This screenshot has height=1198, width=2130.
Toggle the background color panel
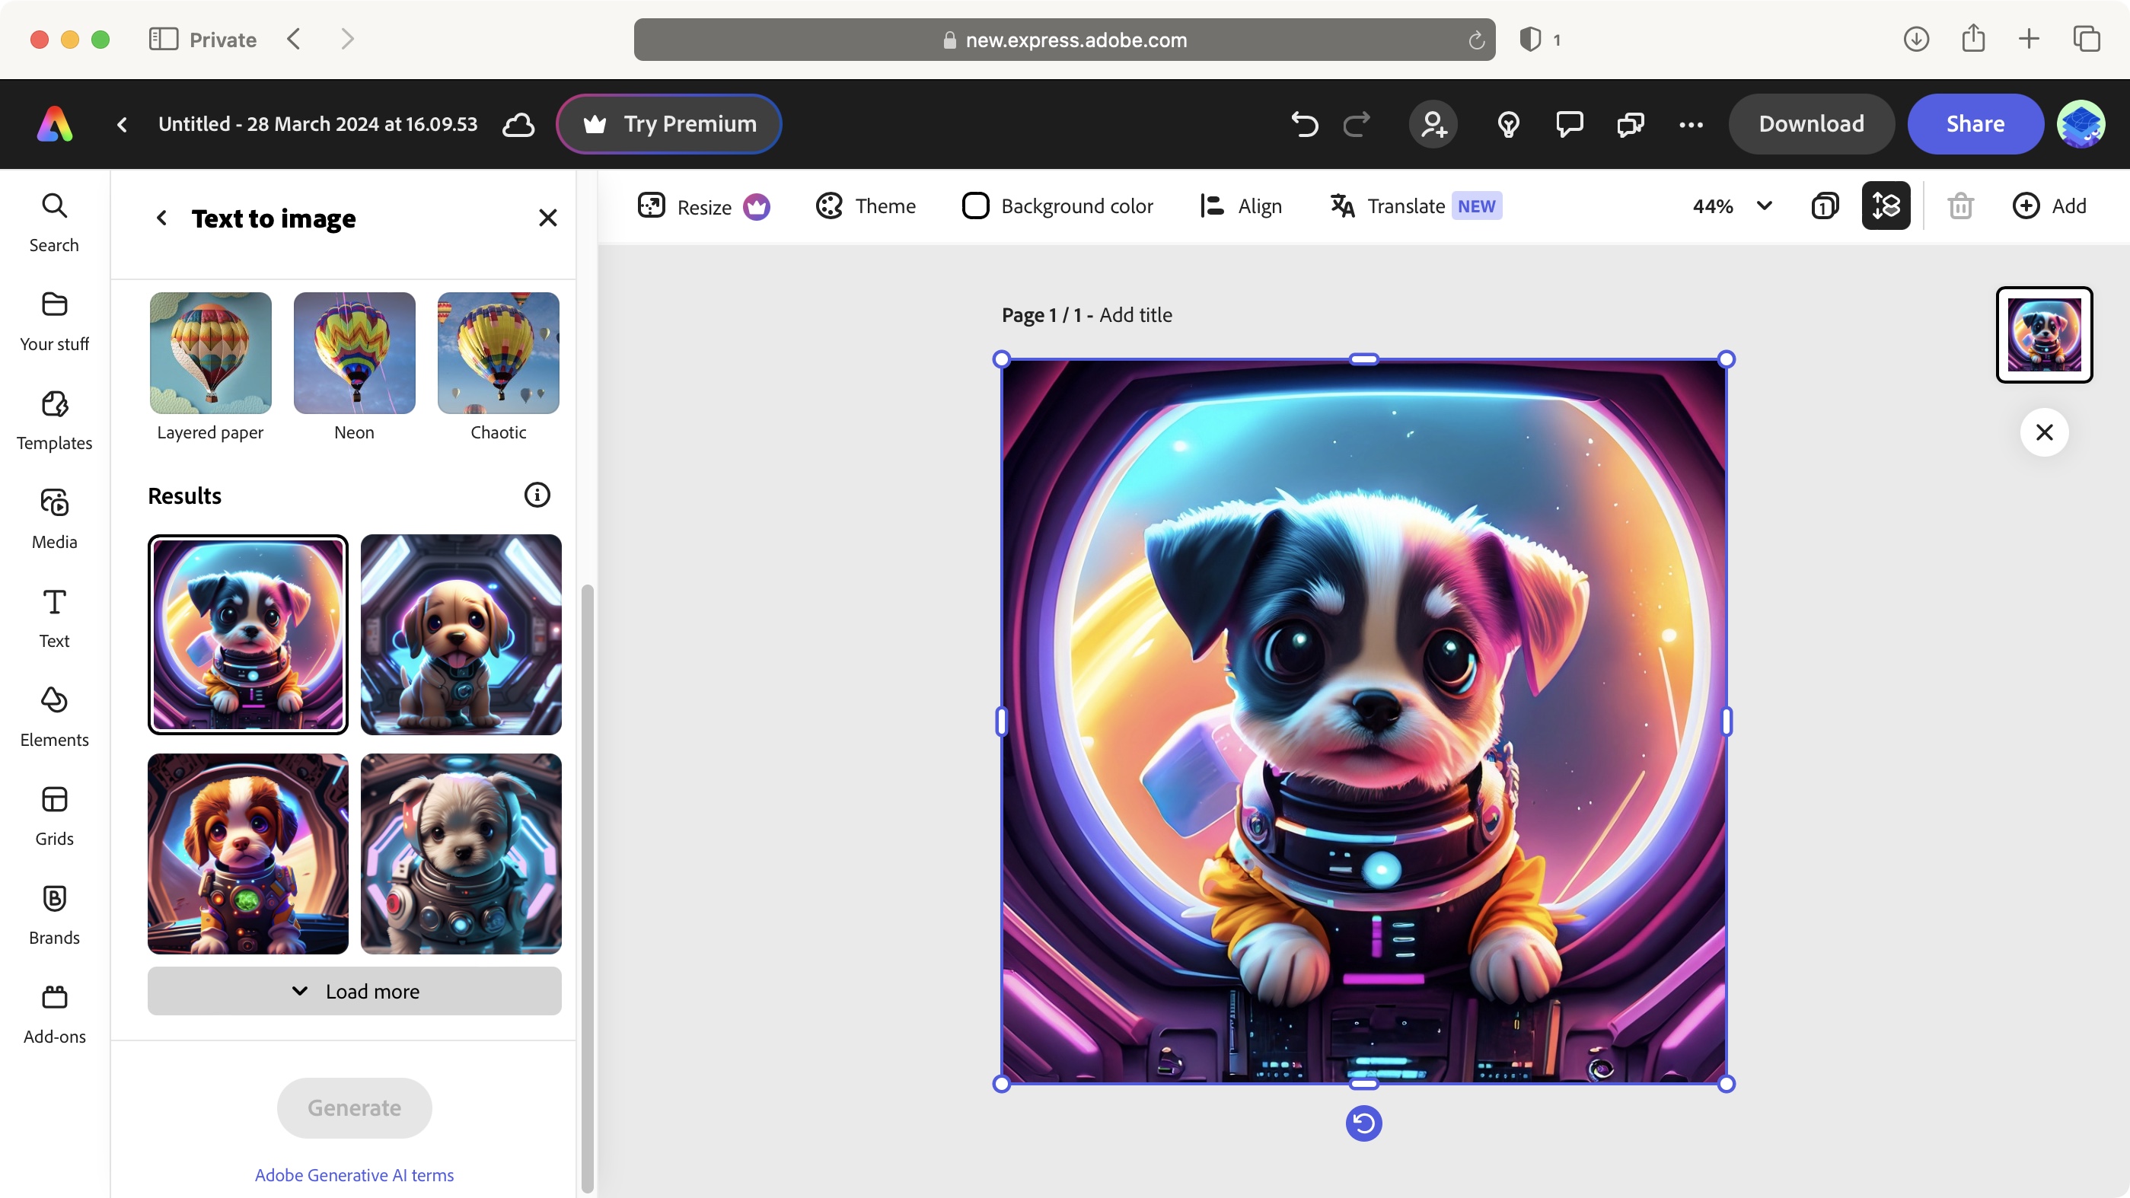click(x=1056, y=205)
